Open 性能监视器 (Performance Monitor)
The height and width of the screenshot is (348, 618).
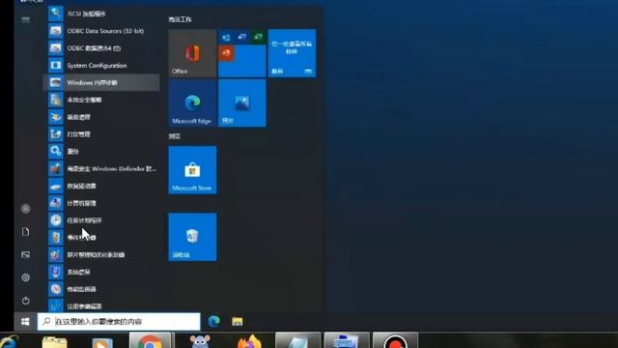coord(101,289)
